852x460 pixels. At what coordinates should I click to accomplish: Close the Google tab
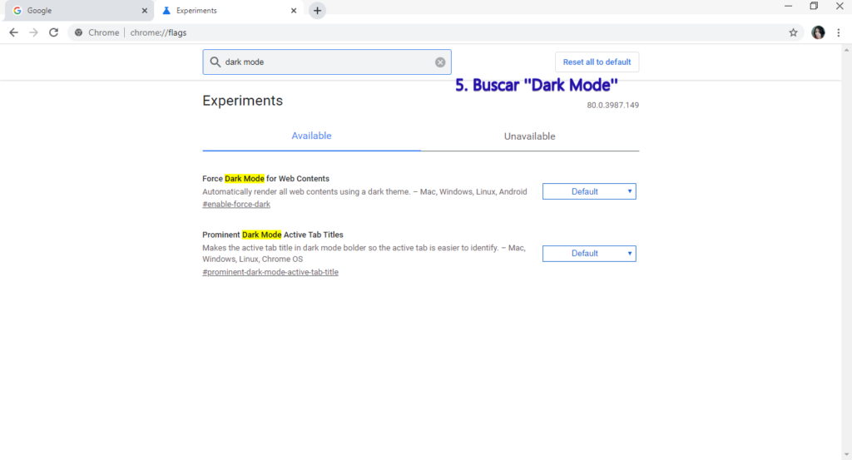(144, 11)
